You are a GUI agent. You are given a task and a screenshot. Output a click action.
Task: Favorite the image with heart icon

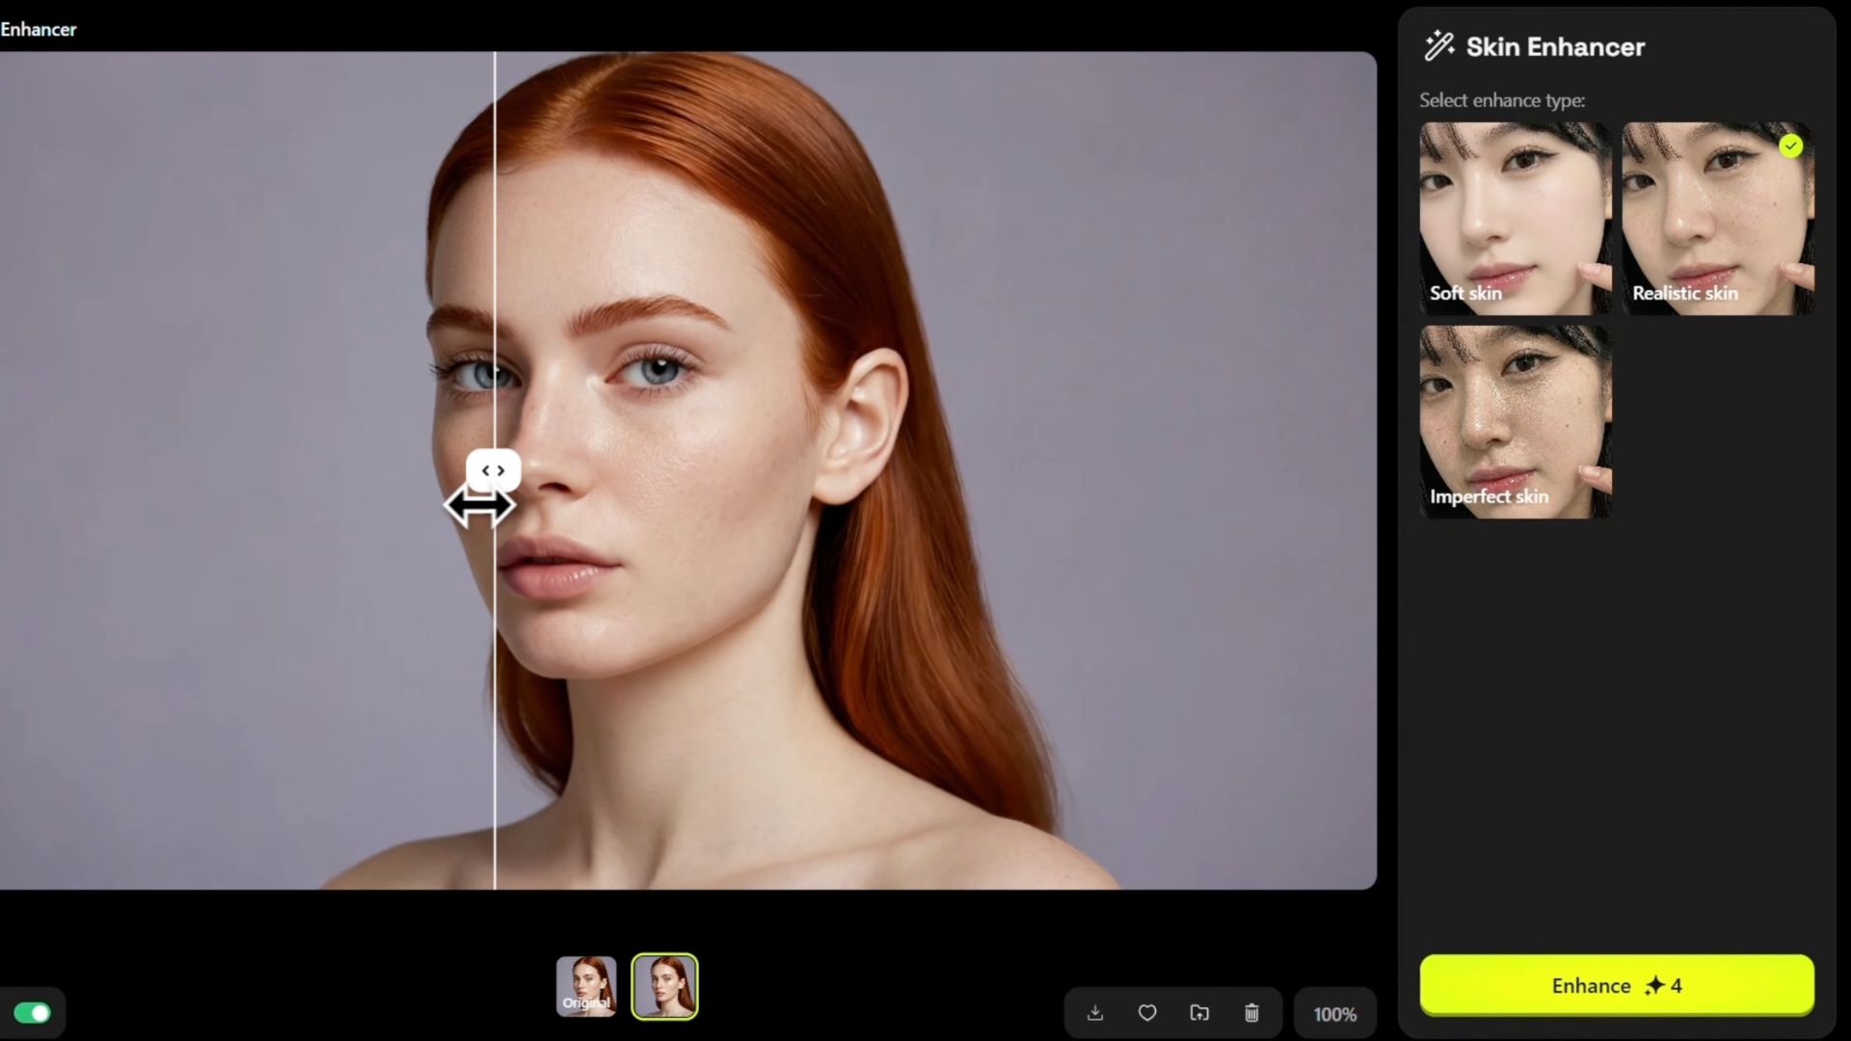tap(1147, 1013)
